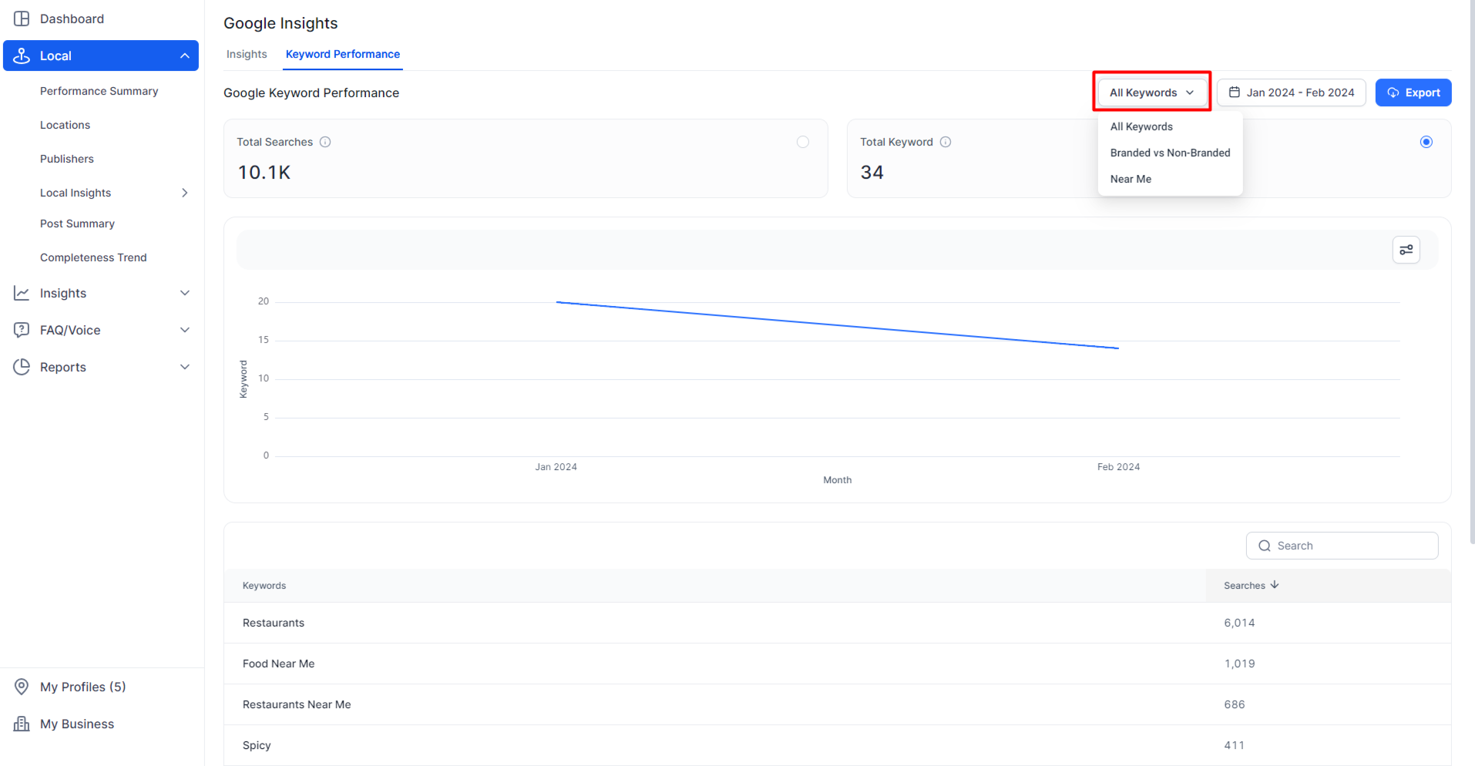Expand the Local Insights submenu arrow
This screenshot has height=766, width=1475.
(185, 193)
